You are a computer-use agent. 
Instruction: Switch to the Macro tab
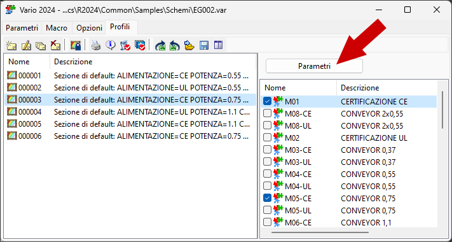pos(57,28)
